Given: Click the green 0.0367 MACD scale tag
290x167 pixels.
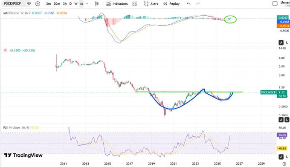Looking at the screenshot, I should click(x=283, y=17).
